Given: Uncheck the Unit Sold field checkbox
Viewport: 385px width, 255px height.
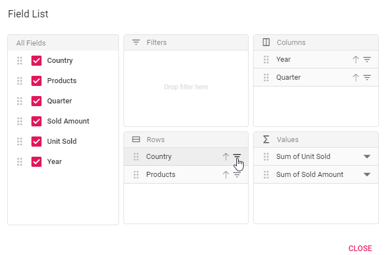Looking at the screenshot, I should pos(36,141).
